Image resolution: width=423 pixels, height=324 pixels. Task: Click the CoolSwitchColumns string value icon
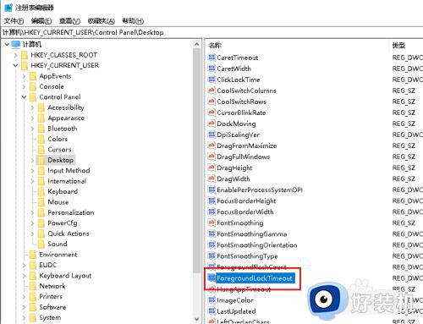(211, 91)
